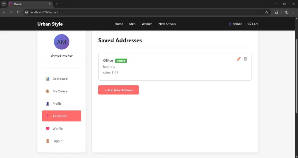
Task: Go to Profile in the sidebar
Action: (x=62, y=104)
